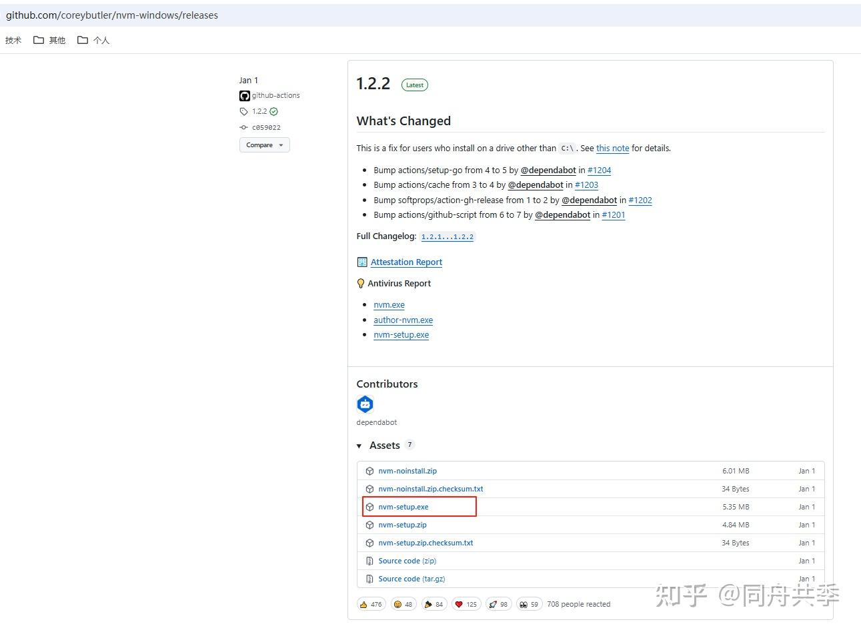
Task: Toggle the heart reaction
Action: point(466,604)
